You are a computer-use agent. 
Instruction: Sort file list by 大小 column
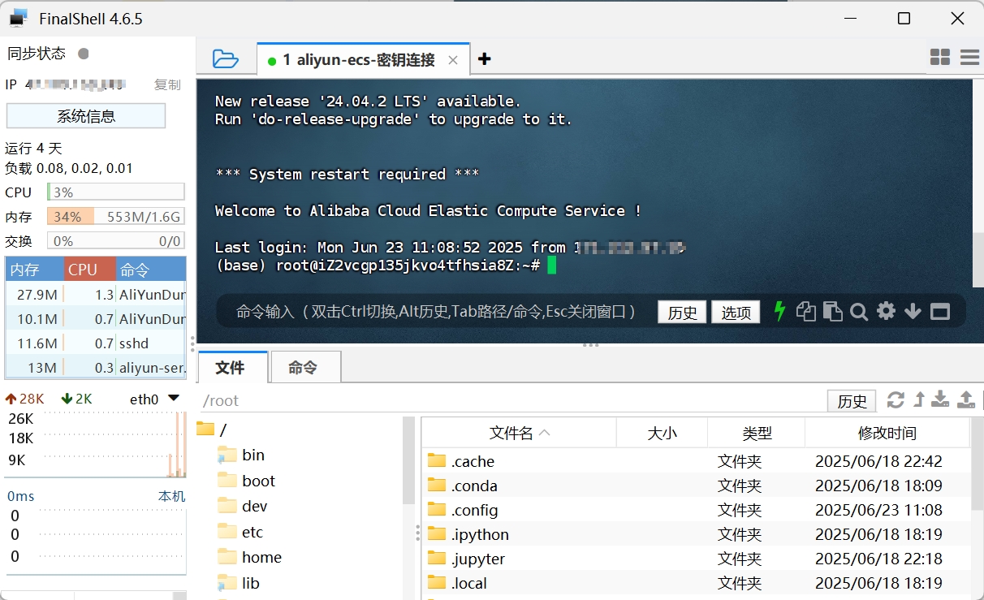[x=662, y=433]
